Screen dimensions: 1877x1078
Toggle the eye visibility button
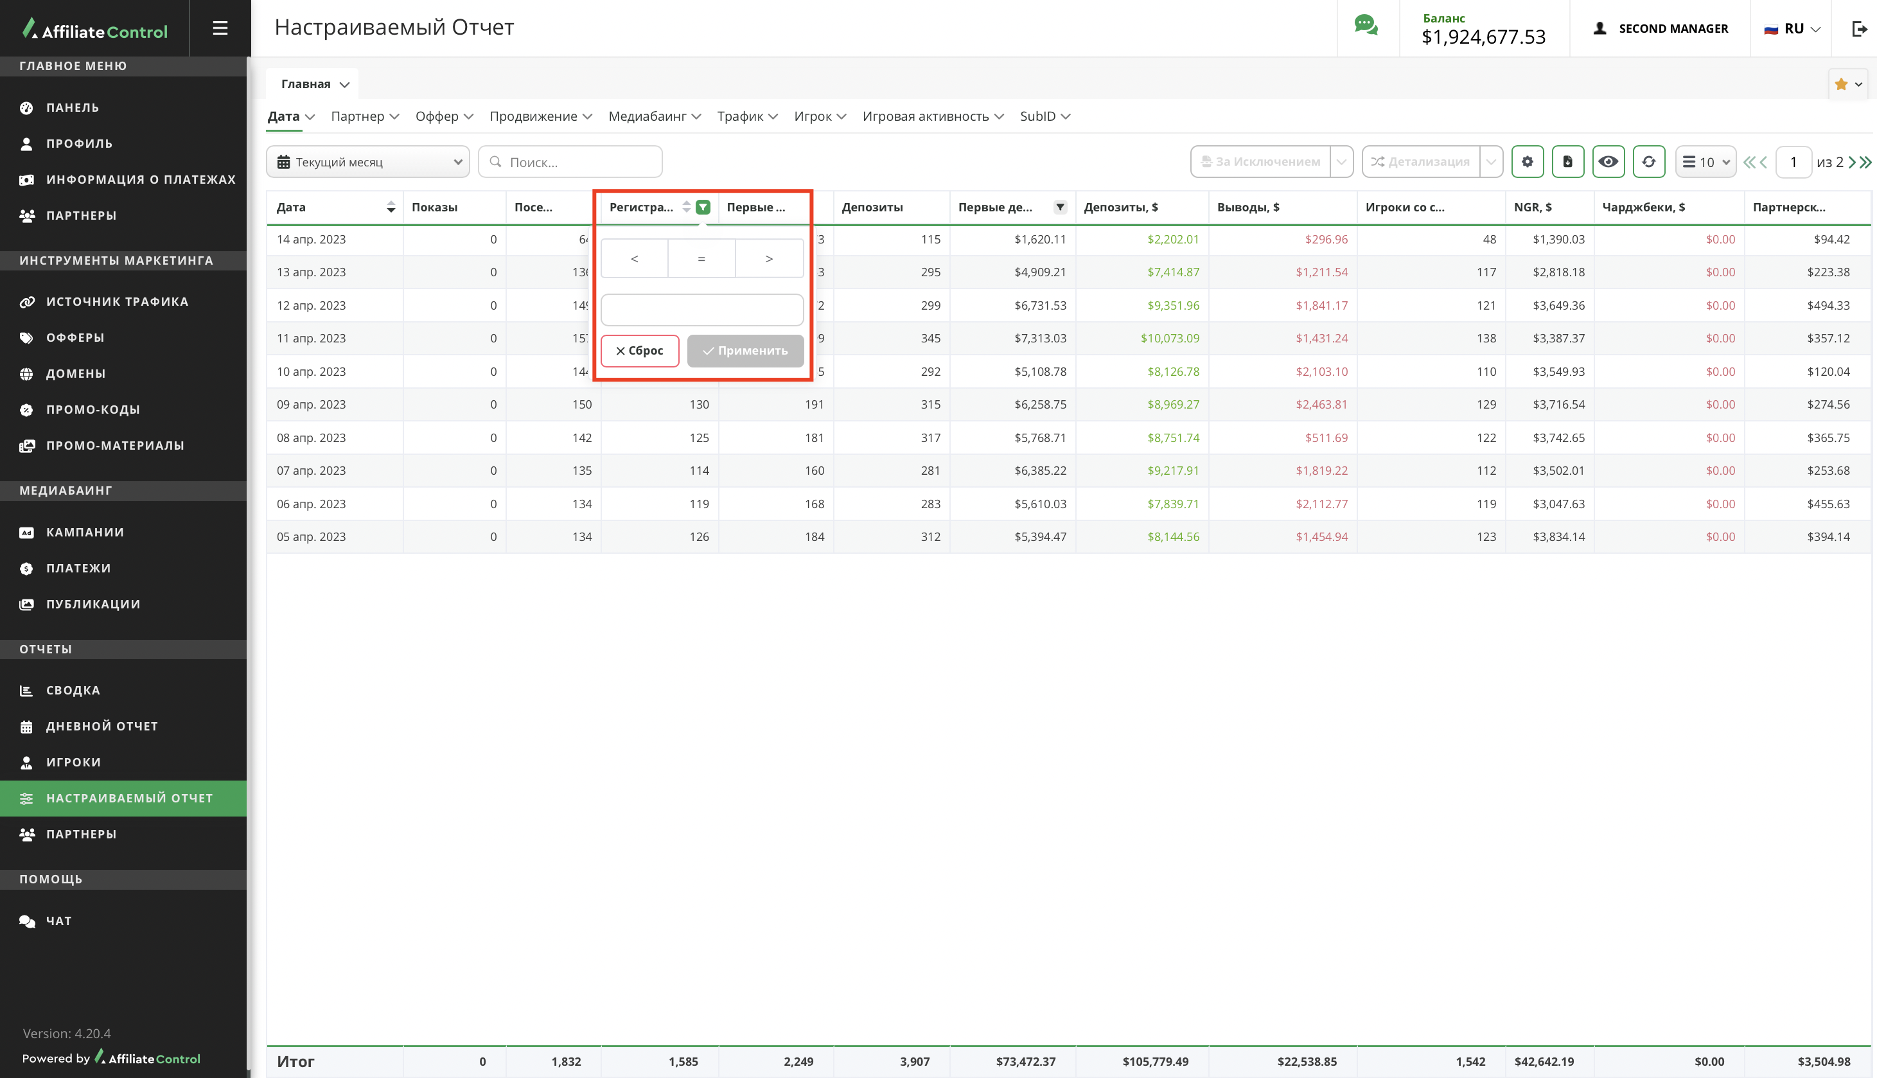(x=1608, y=161)
